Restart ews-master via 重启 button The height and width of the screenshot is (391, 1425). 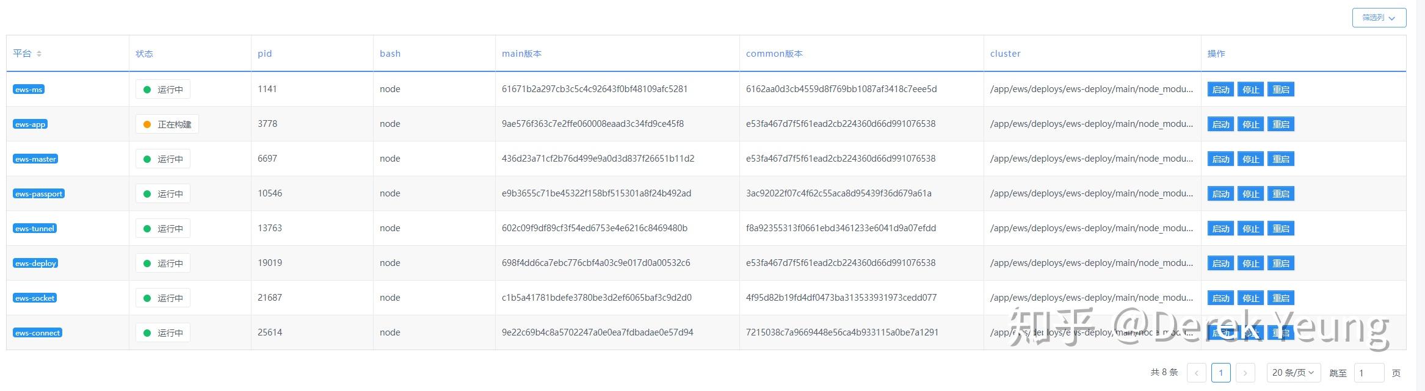1280,159
